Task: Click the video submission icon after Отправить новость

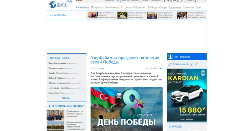Action: point(192,64)
